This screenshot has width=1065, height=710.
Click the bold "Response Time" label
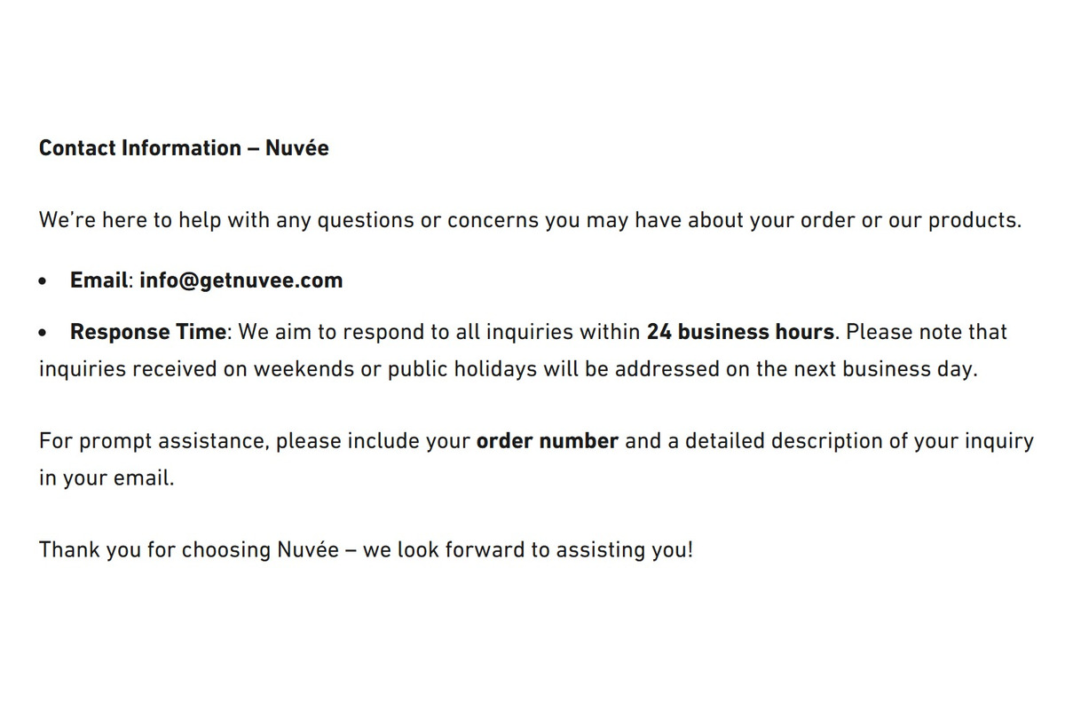click(x=148, y=332)
